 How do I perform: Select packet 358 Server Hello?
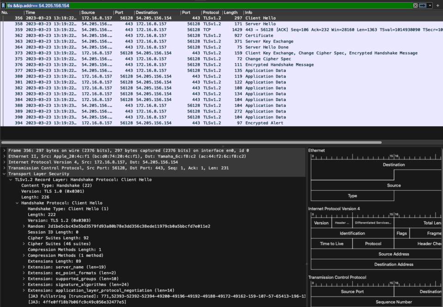click(x=138, y=24)
